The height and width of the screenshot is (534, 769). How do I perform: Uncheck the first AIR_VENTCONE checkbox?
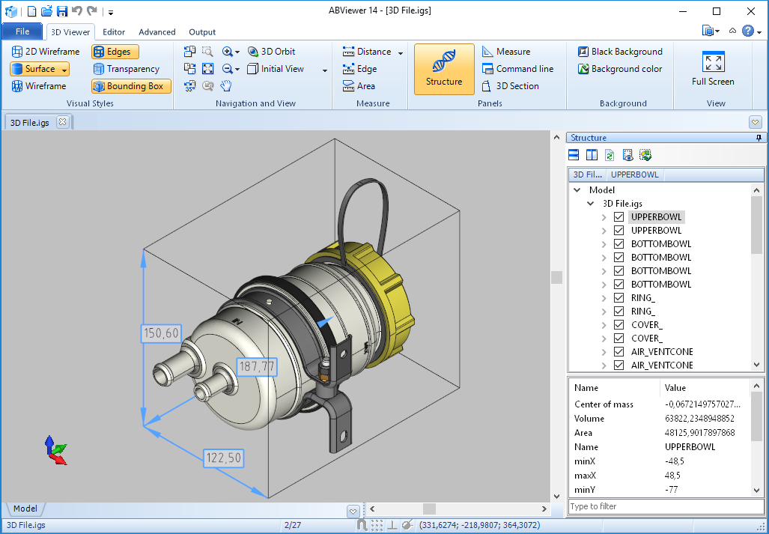tap(619, 352)
